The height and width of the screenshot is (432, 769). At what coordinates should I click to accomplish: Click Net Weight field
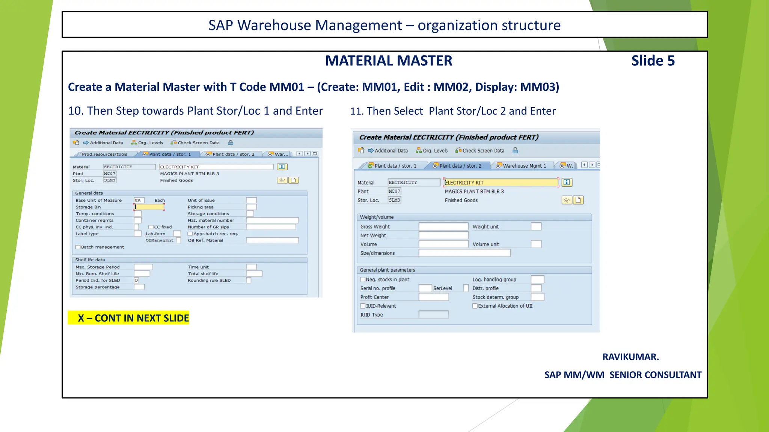(x=443, y=235)
